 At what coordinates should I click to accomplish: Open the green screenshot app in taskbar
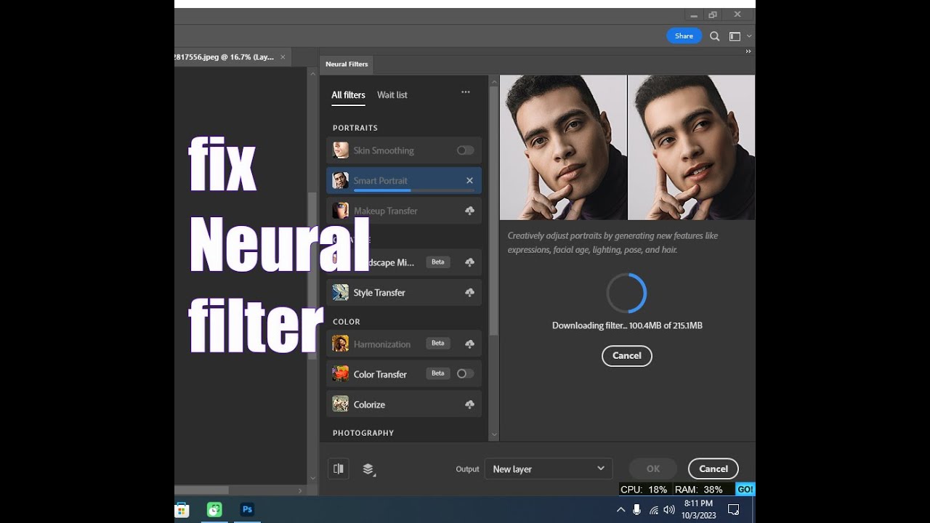coord(214,510)
